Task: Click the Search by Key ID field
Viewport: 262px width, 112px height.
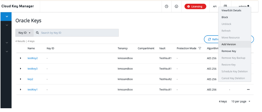Action: 76,33
